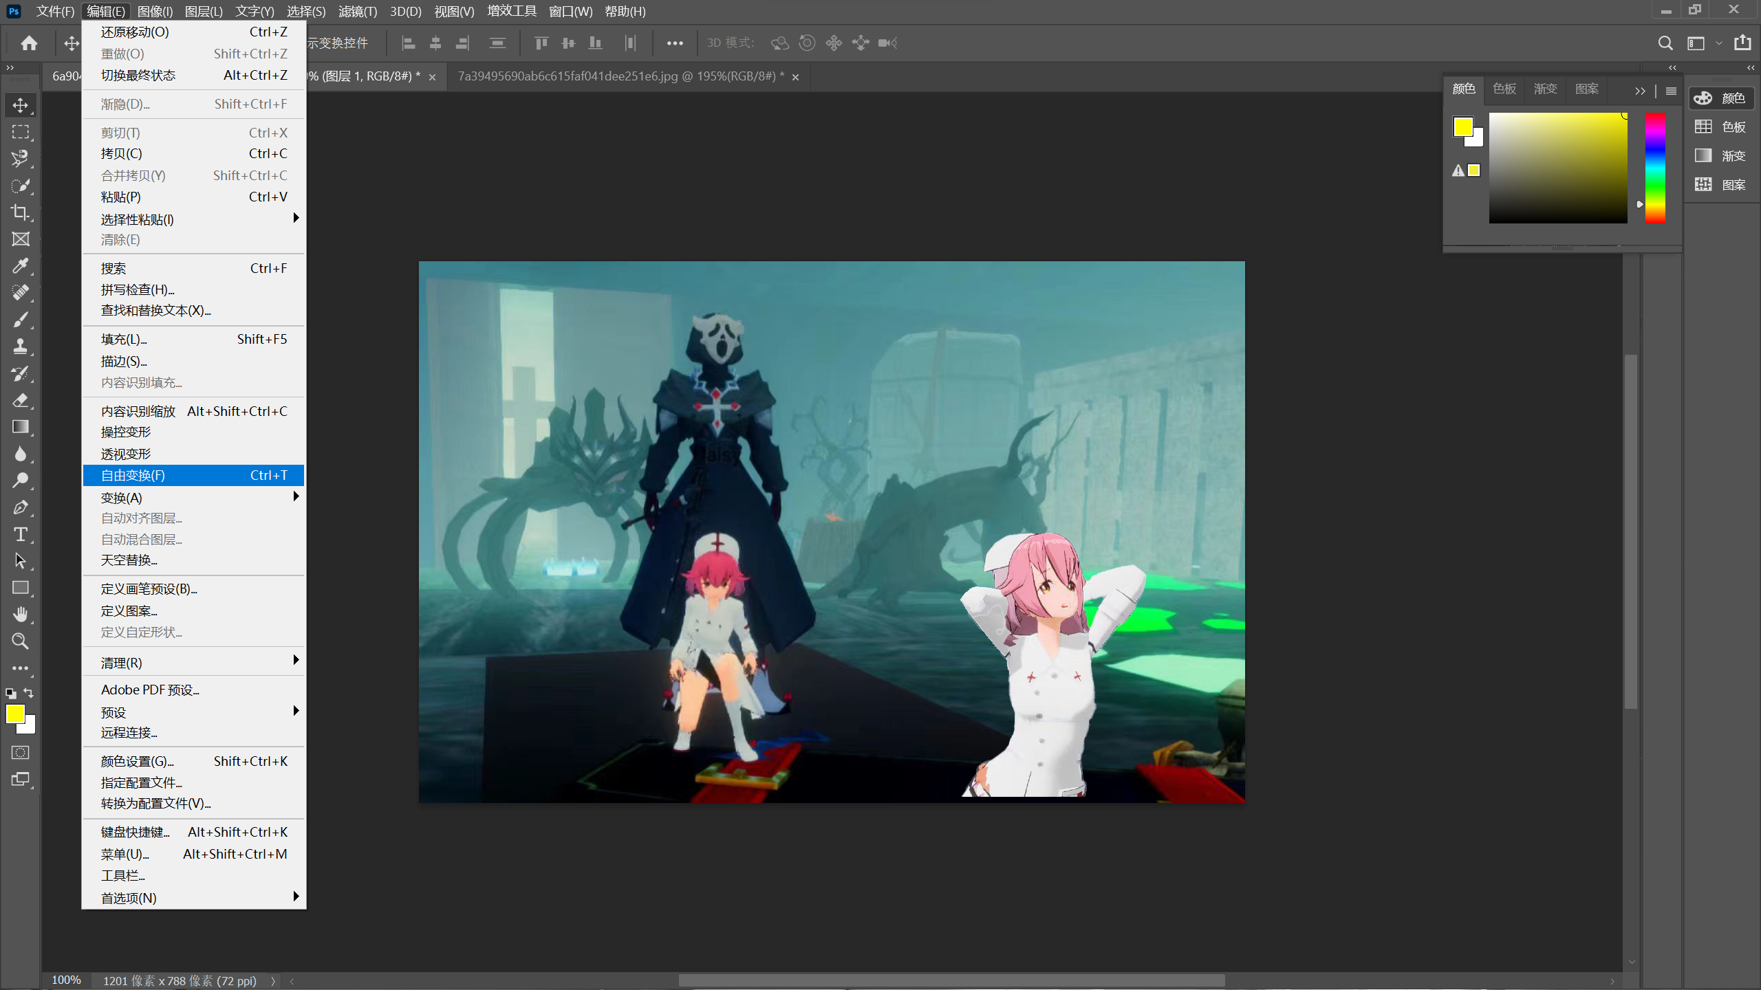Select the Lasso tool

pyautogui.click(x=20, y=159)
